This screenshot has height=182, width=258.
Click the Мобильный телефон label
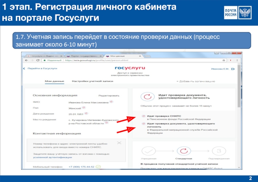(47, 167)
